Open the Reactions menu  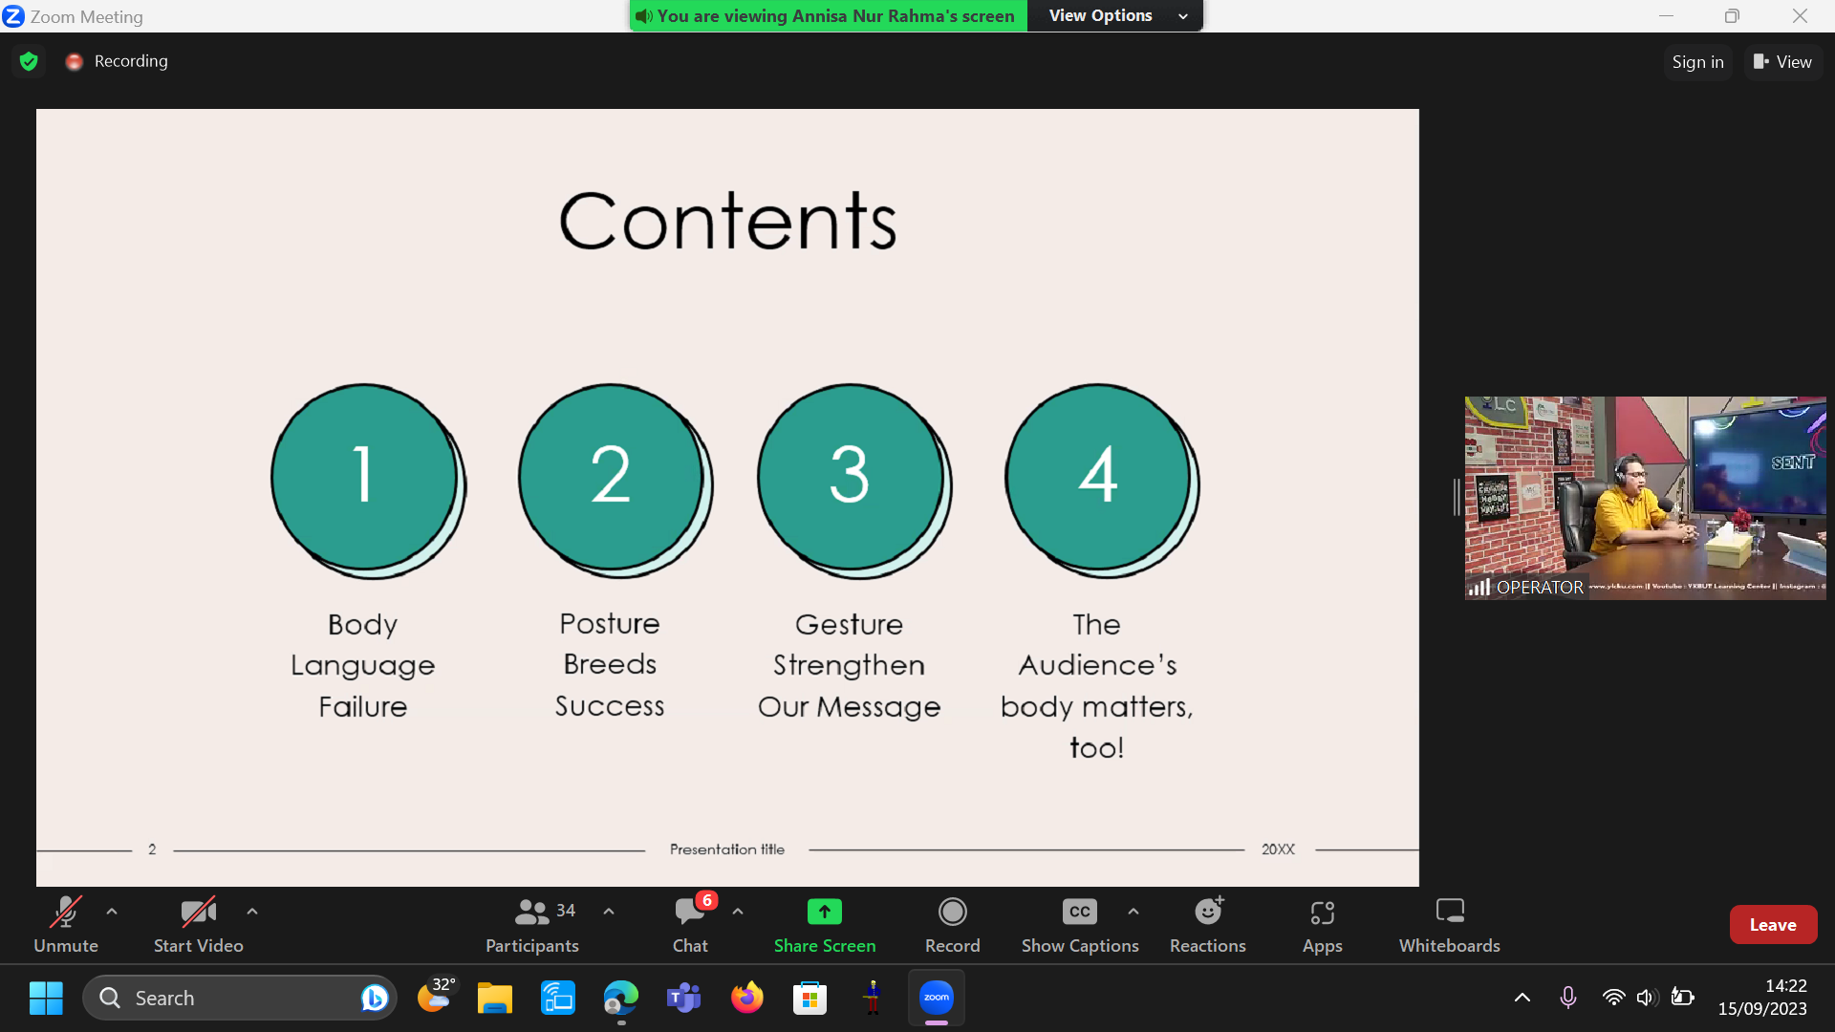tap(1207, 924)
